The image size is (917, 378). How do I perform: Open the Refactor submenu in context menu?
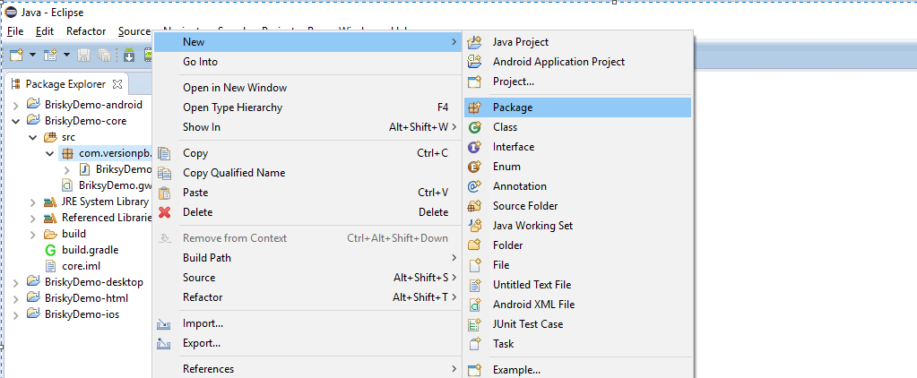(307, 297)
